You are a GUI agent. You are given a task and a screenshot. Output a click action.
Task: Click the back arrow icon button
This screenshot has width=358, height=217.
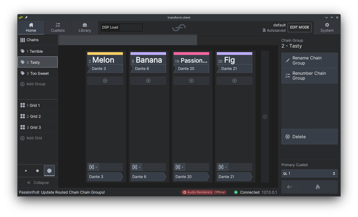pos(290,187)
